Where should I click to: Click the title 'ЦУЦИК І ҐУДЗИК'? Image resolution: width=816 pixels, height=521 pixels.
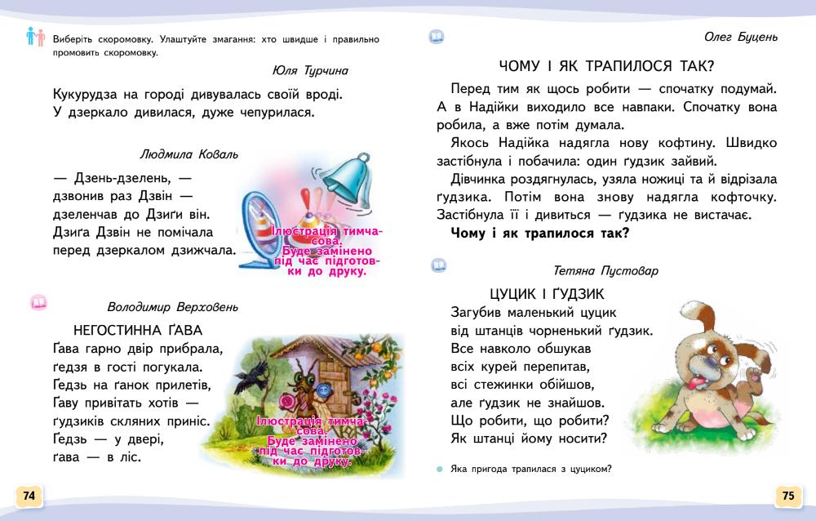point(547,294)
